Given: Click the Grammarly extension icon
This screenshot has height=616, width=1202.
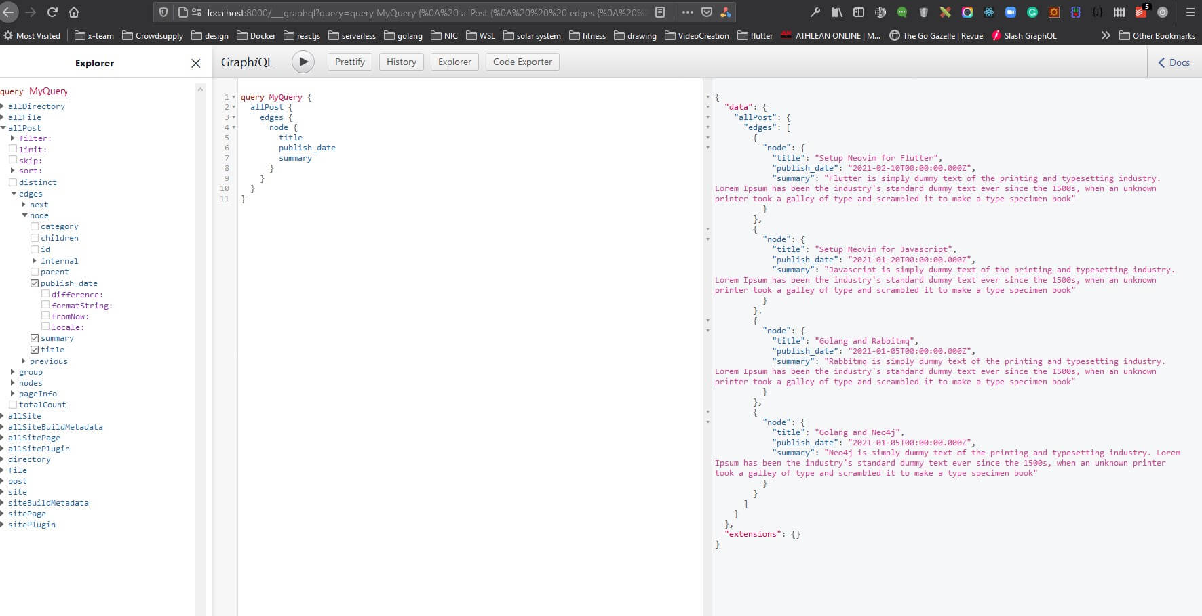Looking at the screenshot, I should [x=1032, y=12].
